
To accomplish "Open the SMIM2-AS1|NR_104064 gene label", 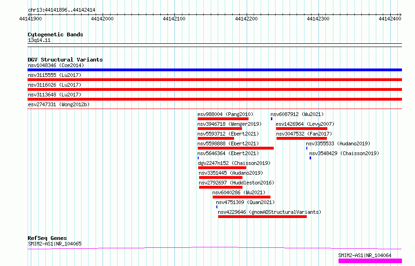I will point(365,255).
